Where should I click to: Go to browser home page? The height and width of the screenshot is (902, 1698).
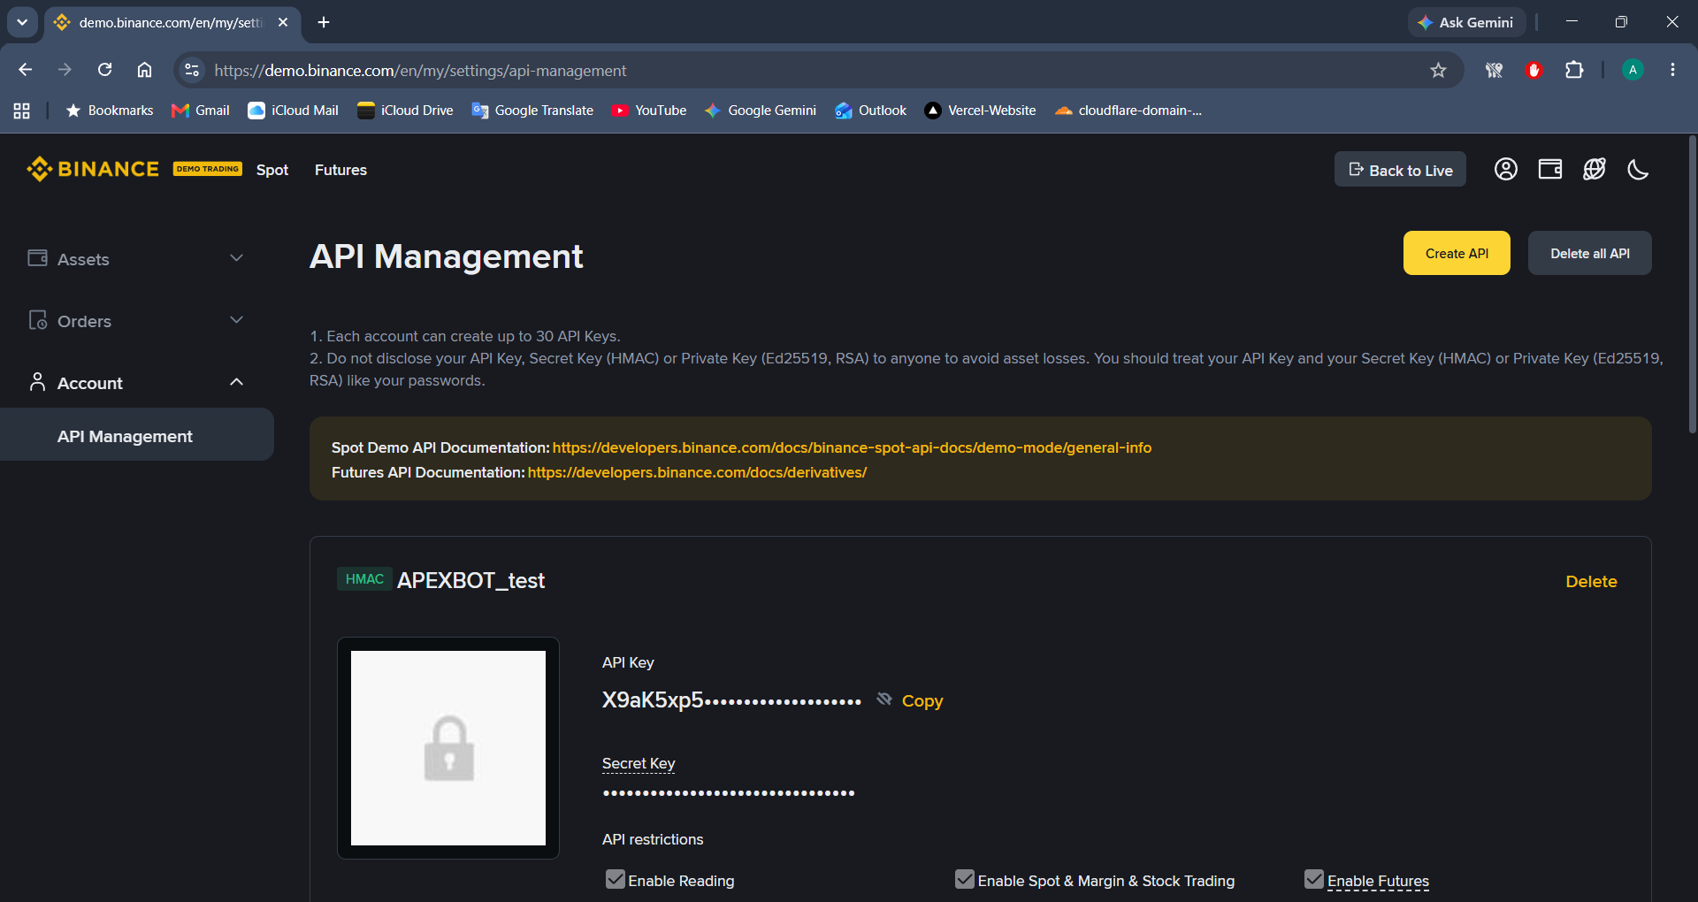click(144, 70)
